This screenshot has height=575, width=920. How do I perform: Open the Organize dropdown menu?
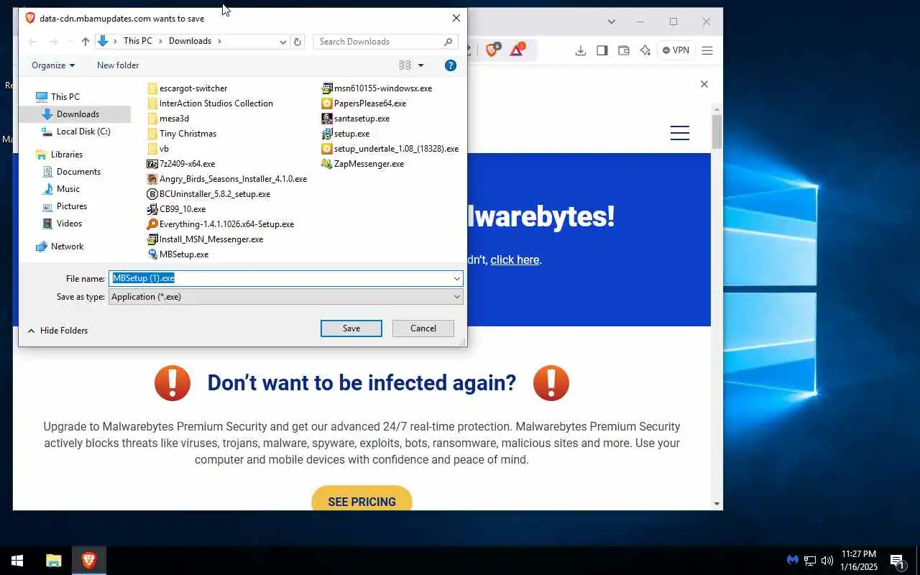(53, 65)
